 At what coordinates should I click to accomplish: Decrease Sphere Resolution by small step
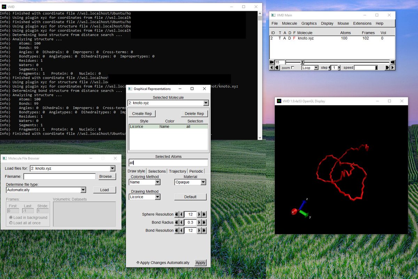pyautogui.click(x=181, y=215)
